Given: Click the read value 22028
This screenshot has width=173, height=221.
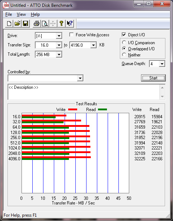Looking at the screenshot, I should click(157, 133).
